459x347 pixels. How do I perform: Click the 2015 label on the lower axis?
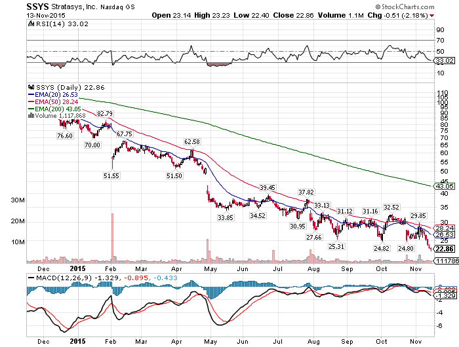(78, 342)
